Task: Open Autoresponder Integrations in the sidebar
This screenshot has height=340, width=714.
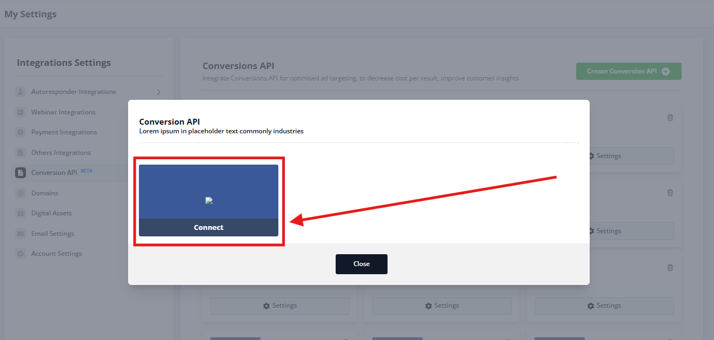Action: click(x=74, y=92)
